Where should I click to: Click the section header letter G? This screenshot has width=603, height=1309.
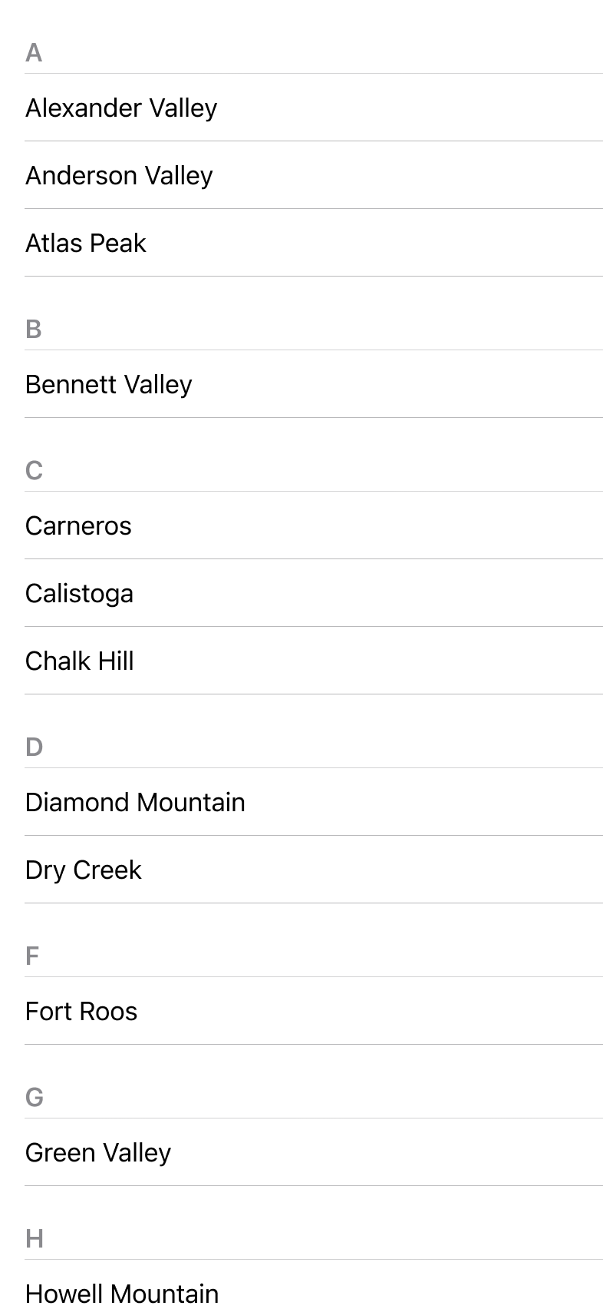coord(35,1098)
